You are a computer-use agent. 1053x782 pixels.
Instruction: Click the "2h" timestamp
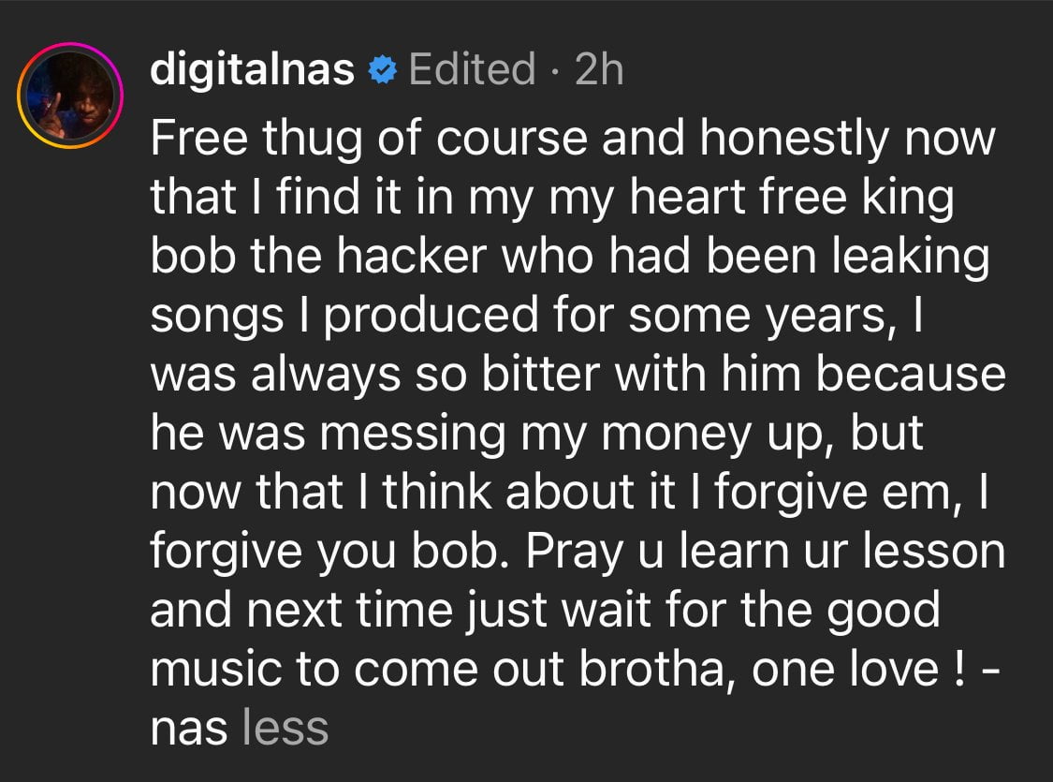598,70
